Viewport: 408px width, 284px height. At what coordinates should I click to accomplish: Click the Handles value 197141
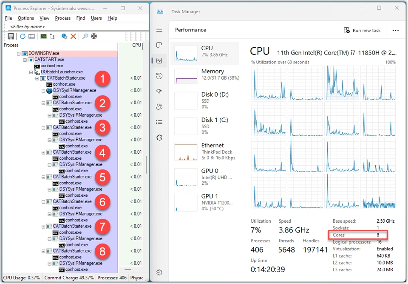point(315,250)
